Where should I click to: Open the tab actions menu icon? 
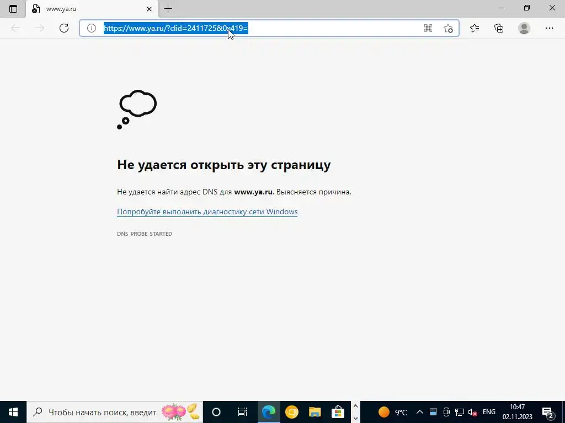(x=13, y=9)
